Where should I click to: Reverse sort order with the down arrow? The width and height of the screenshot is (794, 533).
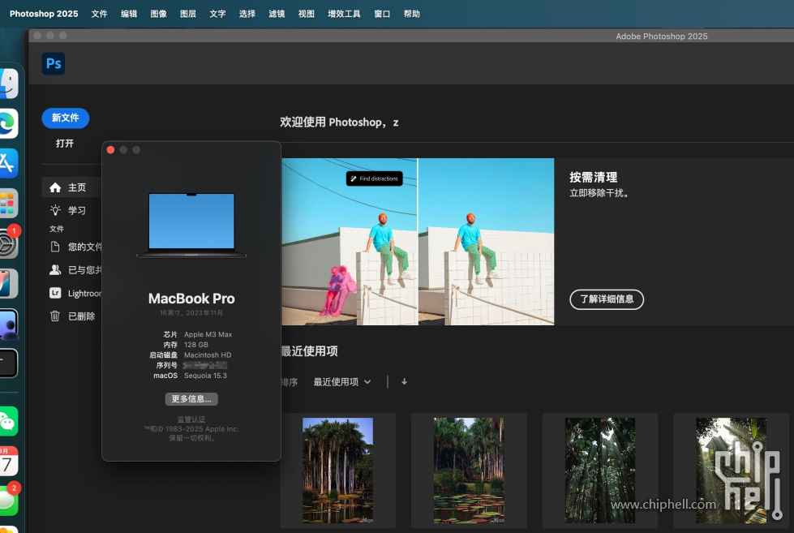[404, 381]
